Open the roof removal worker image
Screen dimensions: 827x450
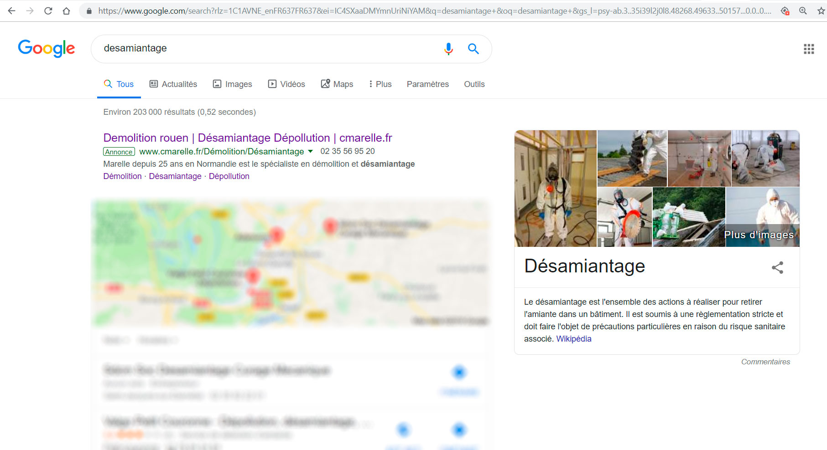(x=632, y=158)
